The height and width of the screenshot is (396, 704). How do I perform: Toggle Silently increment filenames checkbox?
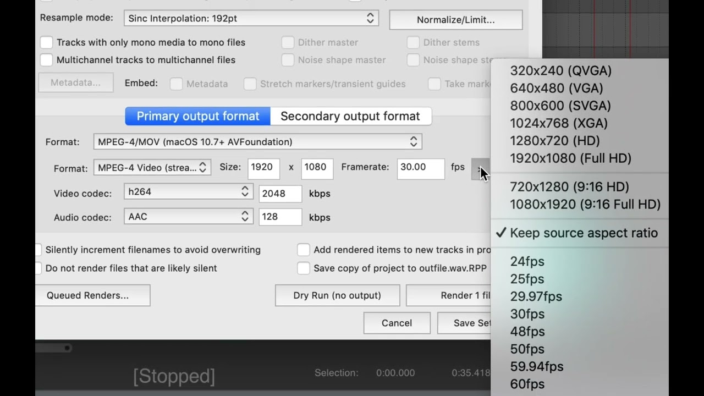(38, 250)
